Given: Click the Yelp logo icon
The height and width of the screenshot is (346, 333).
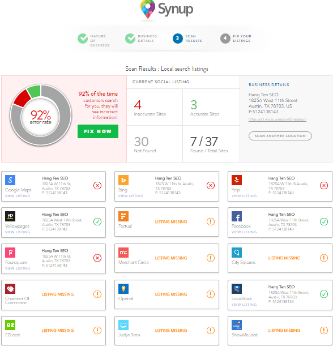Looking at the screenshot, I should 237,180.
